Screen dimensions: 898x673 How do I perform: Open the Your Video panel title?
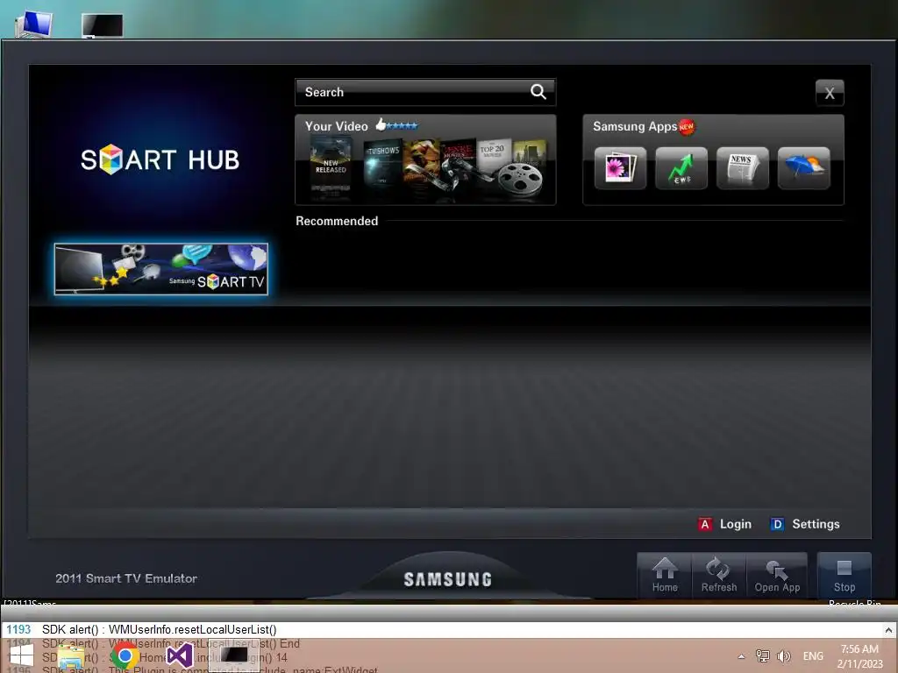[336, 126]
